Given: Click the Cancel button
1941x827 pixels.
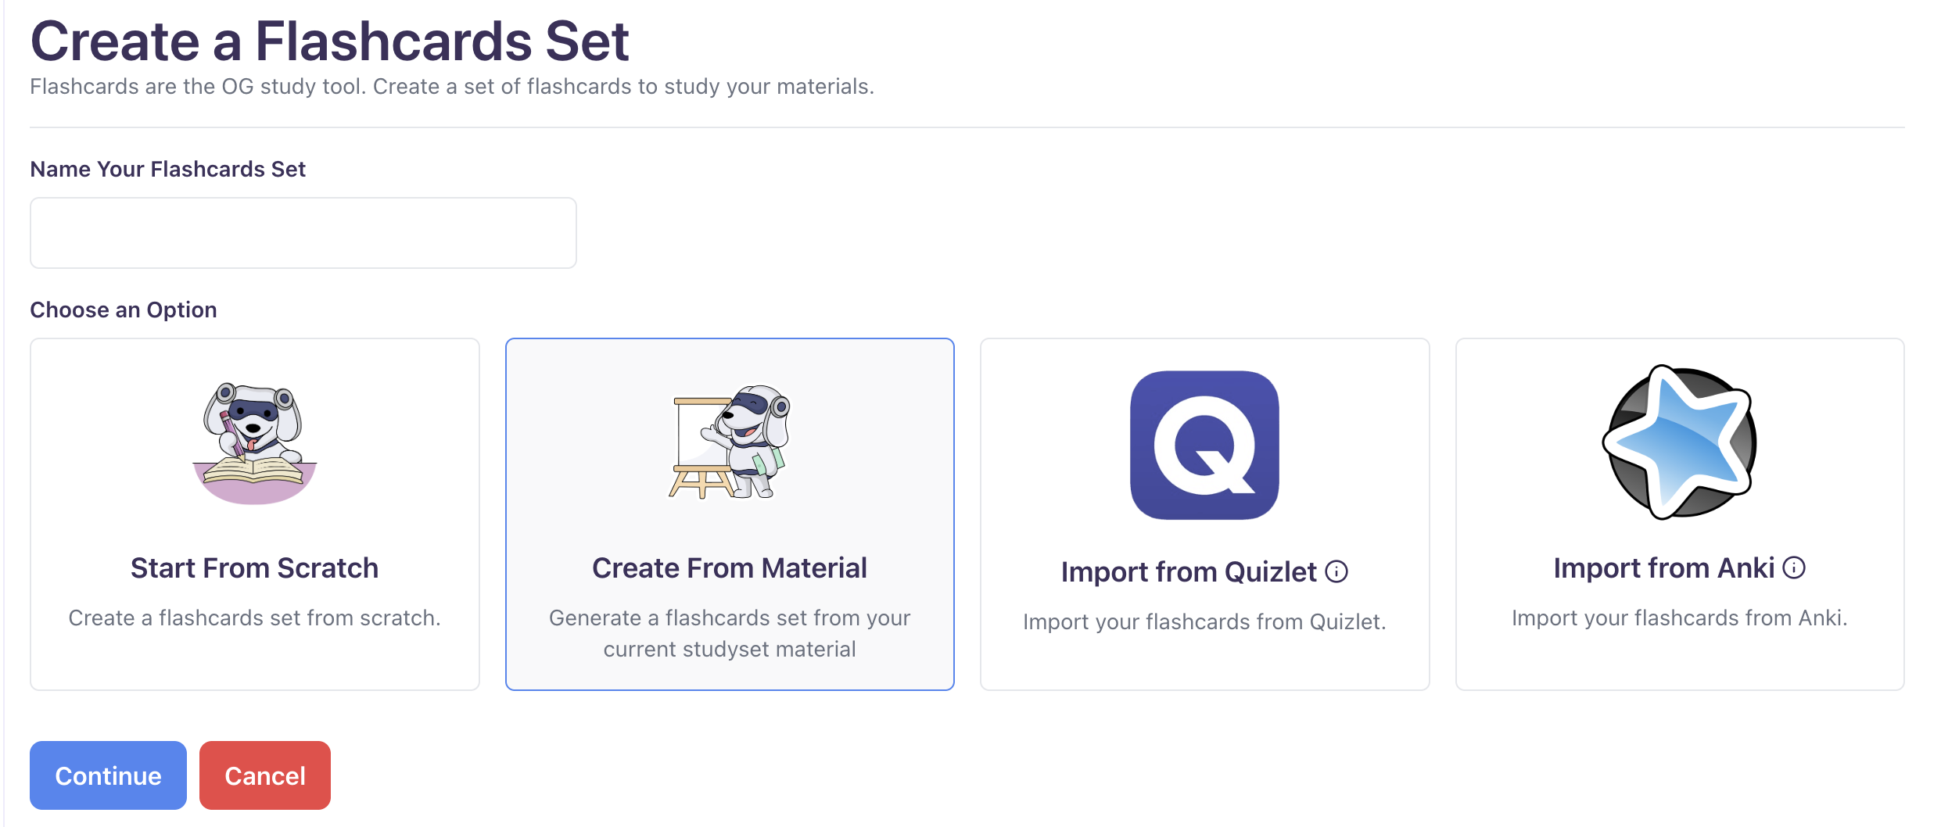Looking at the screenshot, I should tap(264, 775).
